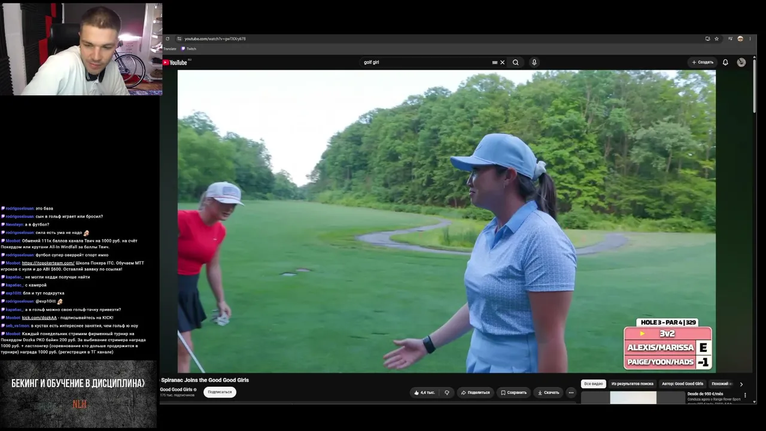Click the streamer webcam feed

tap(81, 49)
